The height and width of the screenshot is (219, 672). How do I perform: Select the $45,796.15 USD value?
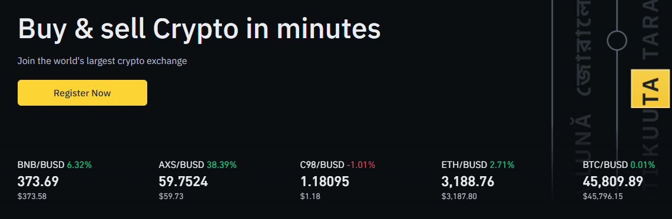[x=603, y=197]
